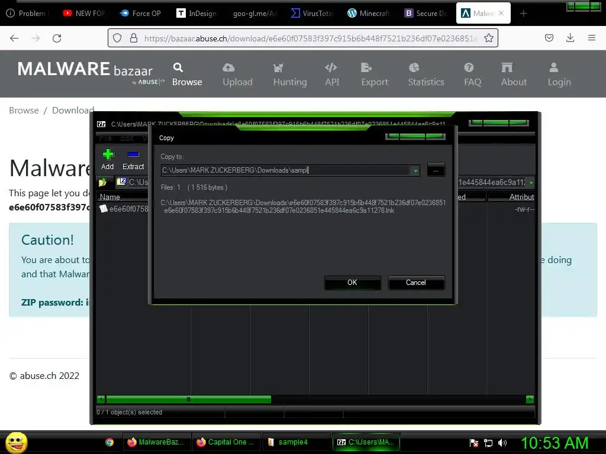Reload the page with refresh icon
The height and width of the screenshot is (454, 606).
tap(57, 38)
